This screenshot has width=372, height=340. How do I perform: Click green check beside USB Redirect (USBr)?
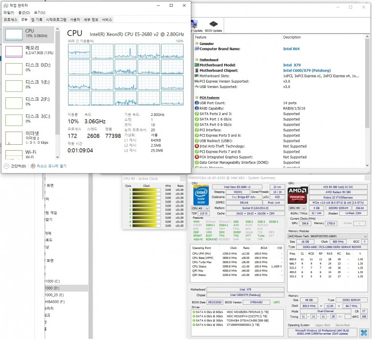pyautogui.click(x=197, y=141)
